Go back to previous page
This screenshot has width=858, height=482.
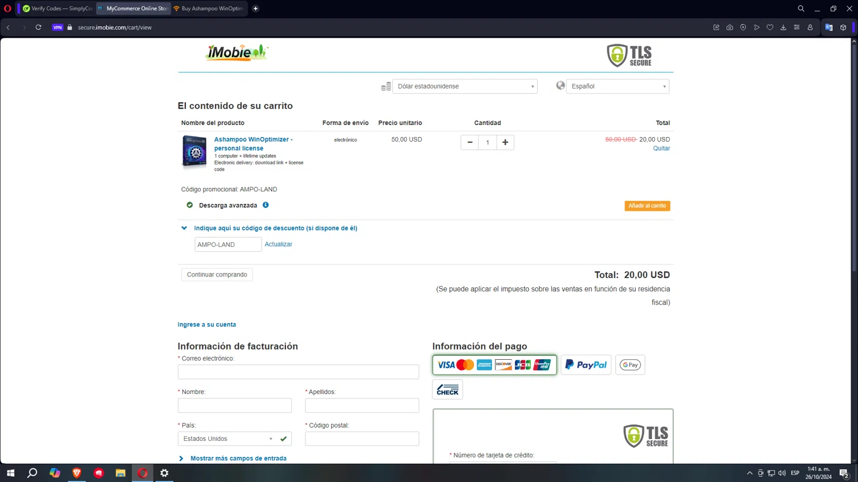pyautogui.click(x=8, y=27)
